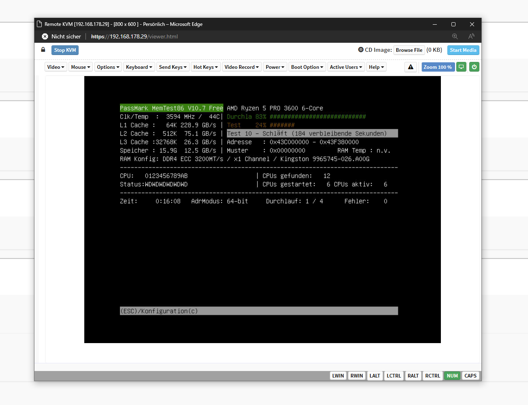The height and width of the screenshot is (405, 528).
Task: Click the Test 24% progress bar
Action: [x=261, y=125]
